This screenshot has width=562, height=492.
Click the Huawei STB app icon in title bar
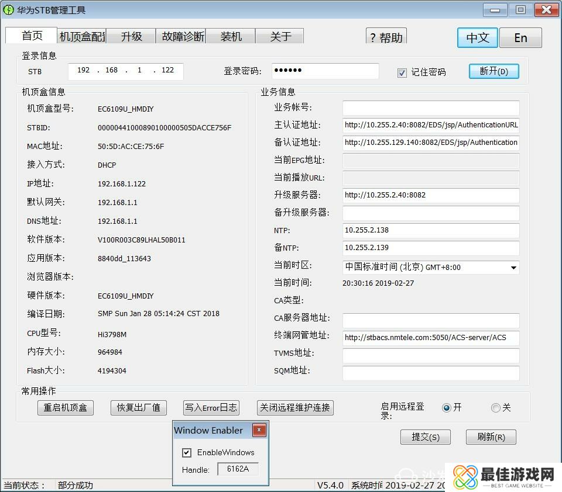8,10
